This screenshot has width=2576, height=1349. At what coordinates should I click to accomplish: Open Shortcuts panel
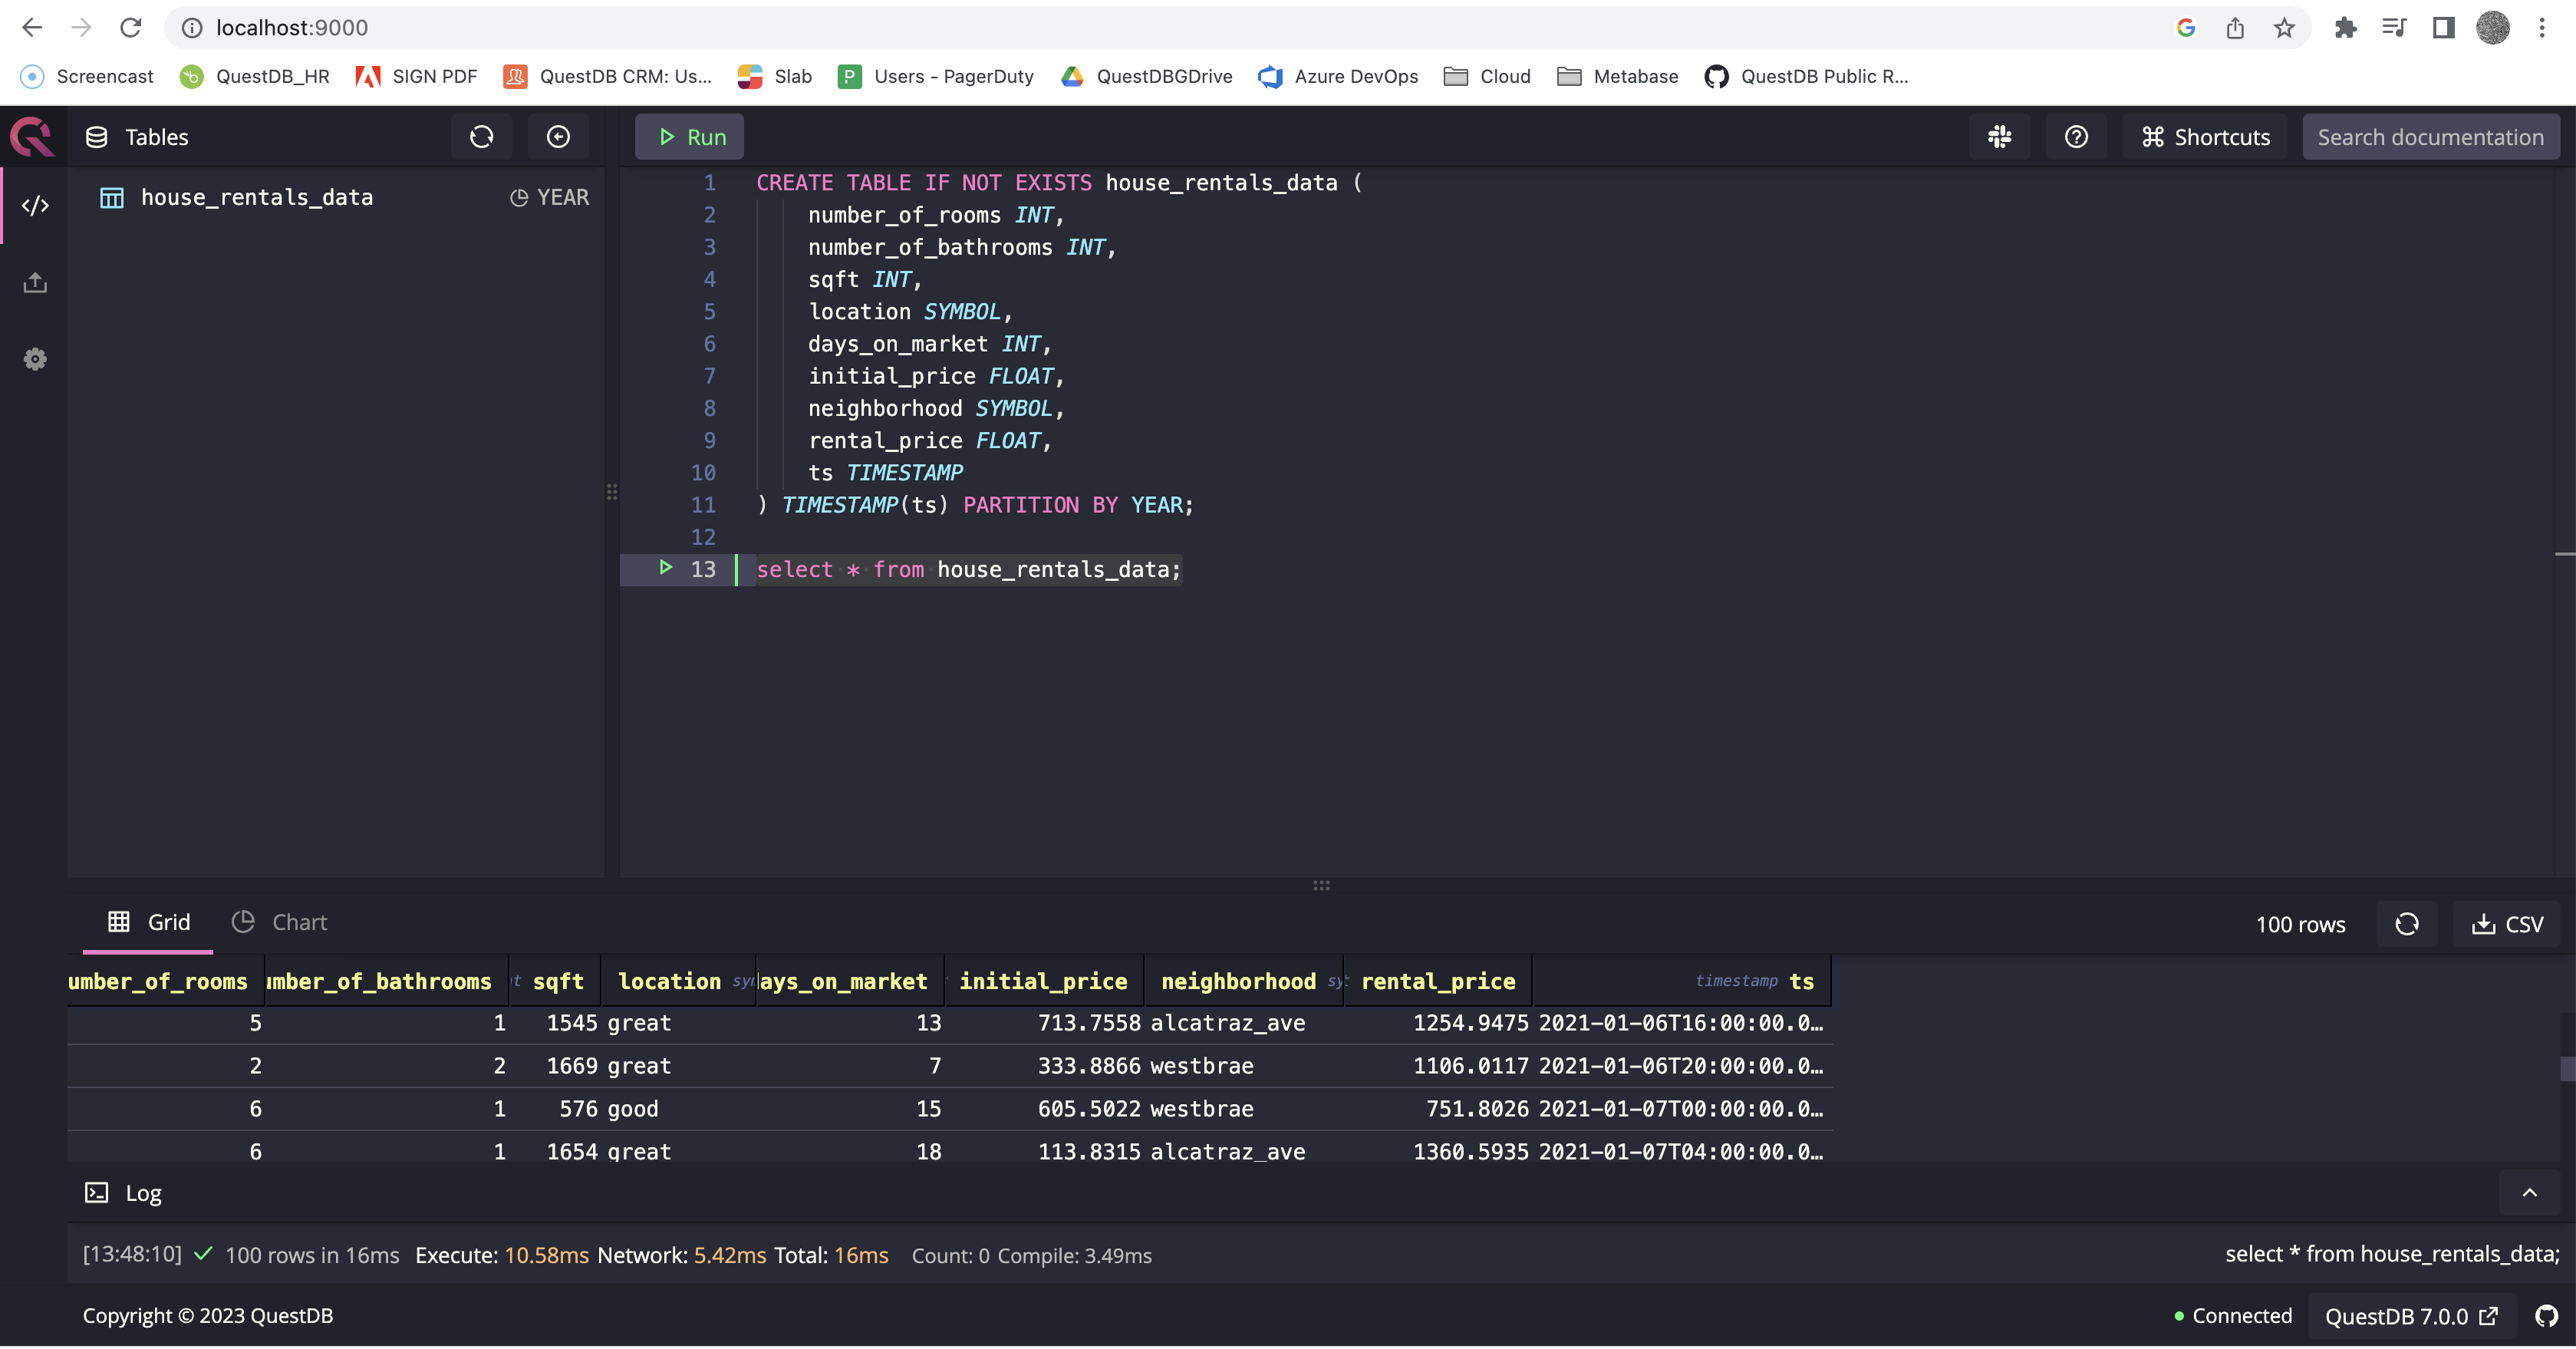tap(2205, 137)
